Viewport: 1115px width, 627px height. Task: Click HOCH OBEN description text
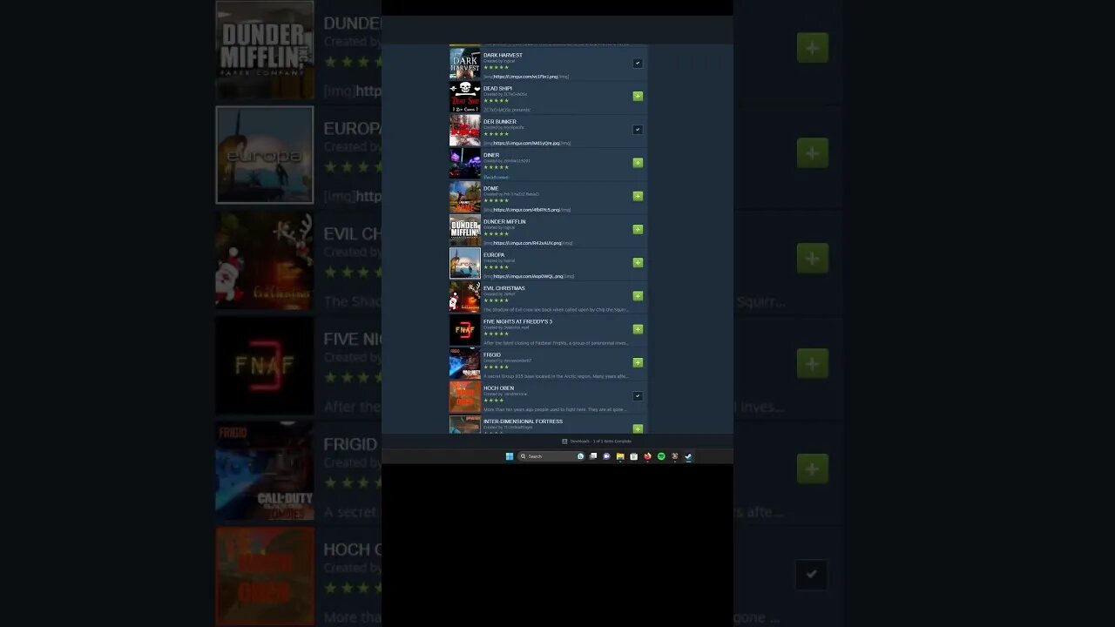(x=556, y=409)
